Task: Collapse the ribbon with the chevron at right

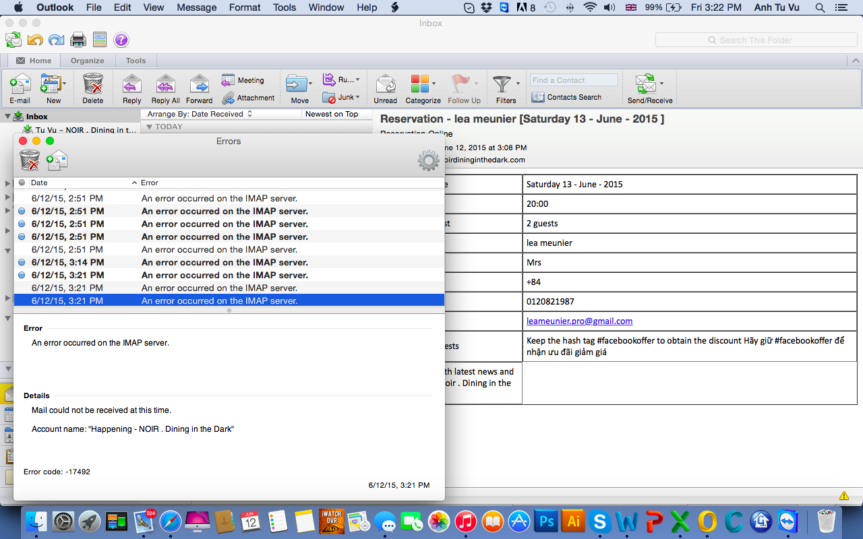Action: [856, 61]
